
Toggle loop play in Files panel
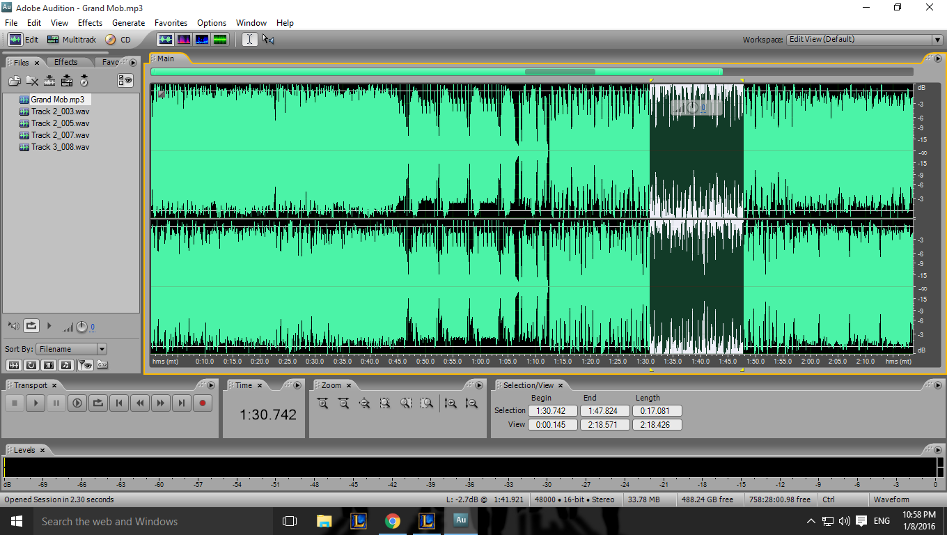click(x=31, y=325)
